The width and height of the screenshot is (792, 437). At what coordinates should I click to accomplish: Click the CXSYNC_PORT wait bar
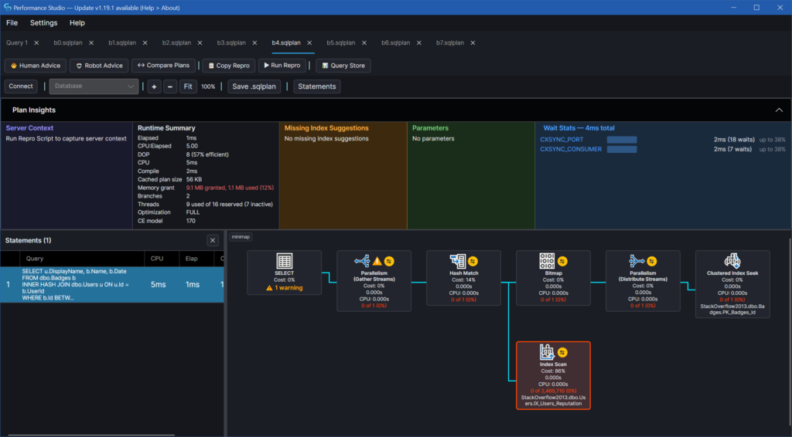coord(622,140)
